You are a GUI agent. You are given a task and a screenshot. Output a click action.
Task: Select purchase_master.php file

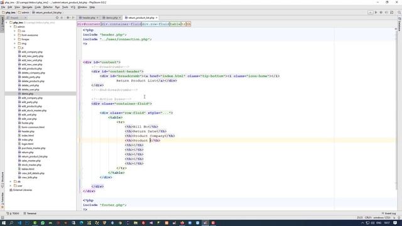[33, 148]
